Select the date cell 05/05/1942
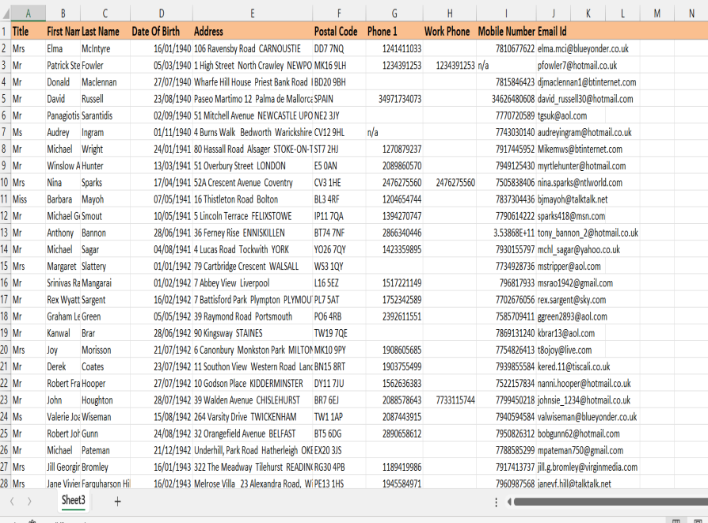Viewport: 708px width, 523px height. point(162,316)
